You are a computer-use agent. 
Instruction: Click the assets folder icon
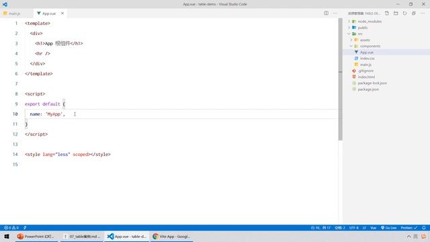tap(356, 40)
